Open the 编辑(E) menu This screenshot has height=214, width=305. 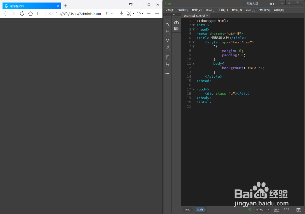pyautogui.click(x=183, y=10)
